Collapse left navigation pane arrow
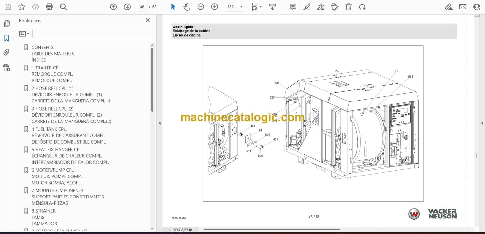The width and height of the screenshot is (485, 234). 159,123
